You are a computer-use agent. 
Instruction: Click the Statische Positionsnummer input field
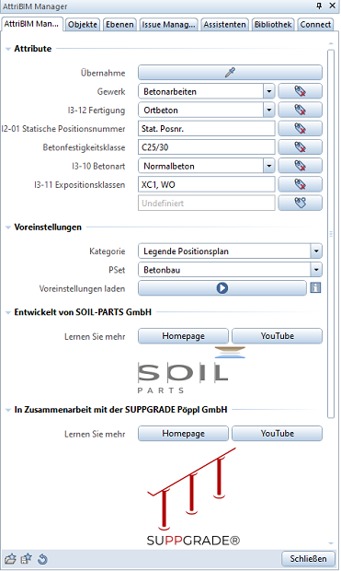pyautogui.click(x=207, y=128)
